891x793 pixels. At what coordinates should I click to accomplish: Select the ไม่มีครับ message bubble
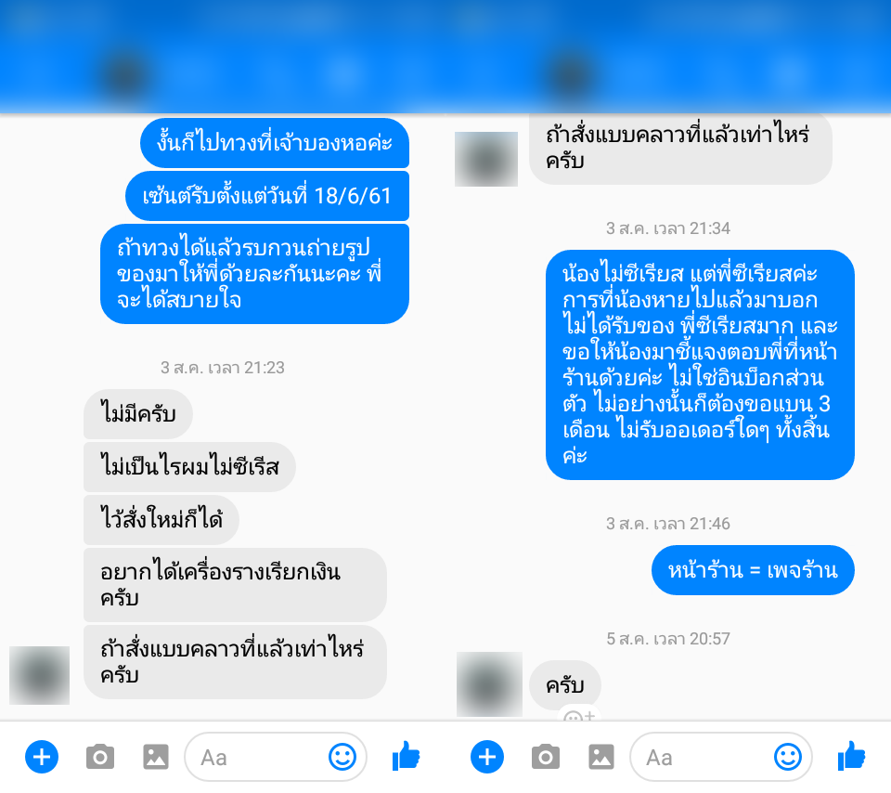point(138,413)
